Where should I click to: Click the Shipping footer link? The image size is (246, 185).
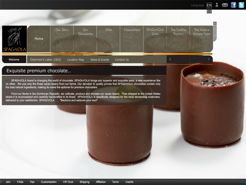85,182
